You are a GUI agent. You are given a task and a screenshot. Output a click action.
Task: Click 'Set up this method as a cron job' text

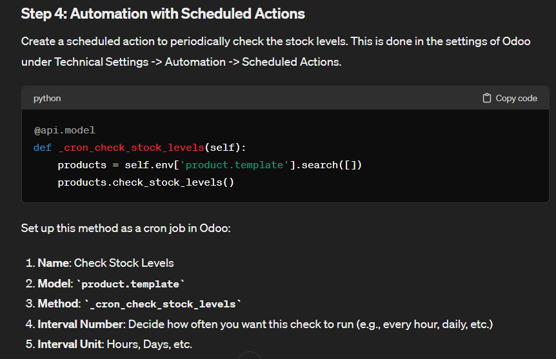click(x=126, y=228)
